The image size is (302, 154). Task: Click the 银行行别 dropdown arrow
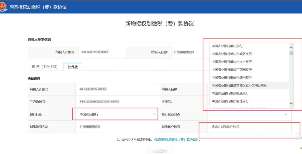[154, 114]
